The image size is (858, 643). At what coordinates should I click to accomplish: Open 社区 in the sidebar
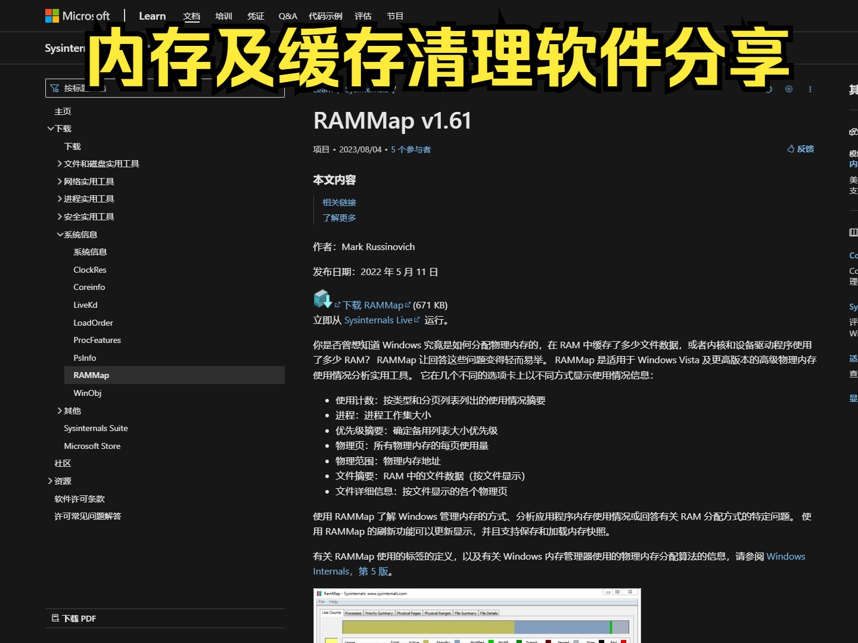click(63, 463)
